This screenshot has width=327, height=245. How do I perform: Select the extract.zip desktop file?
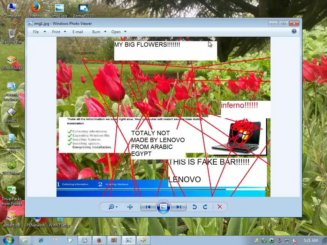coord(12,220)
